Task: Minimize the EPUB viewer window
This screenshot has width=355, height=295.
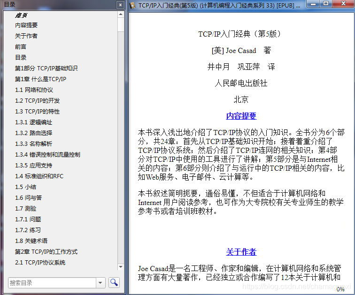Action: (313, 4)
